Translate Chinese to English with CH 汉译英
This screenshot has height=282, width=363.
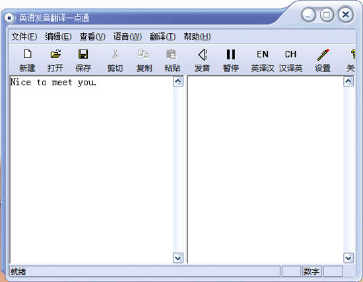291,60
